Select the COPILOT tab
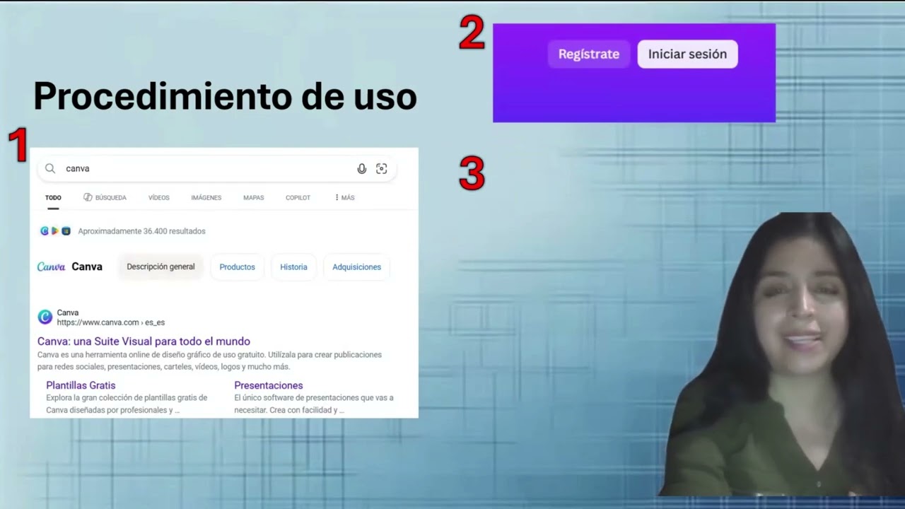Viewport: 905px width, 509px height. tap(298, 198)
